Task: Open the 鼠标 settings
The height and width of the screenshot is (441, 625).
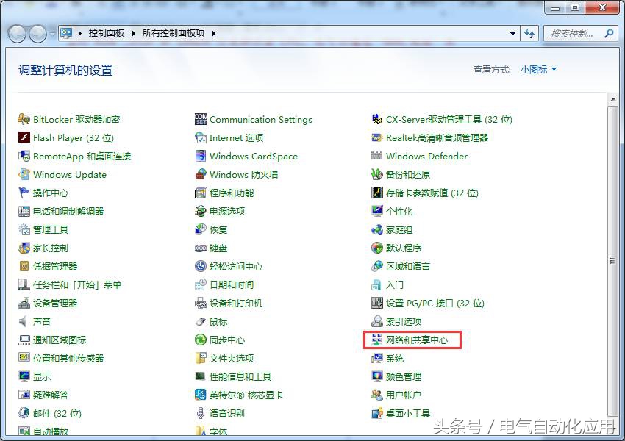Action: coord(219,321)
